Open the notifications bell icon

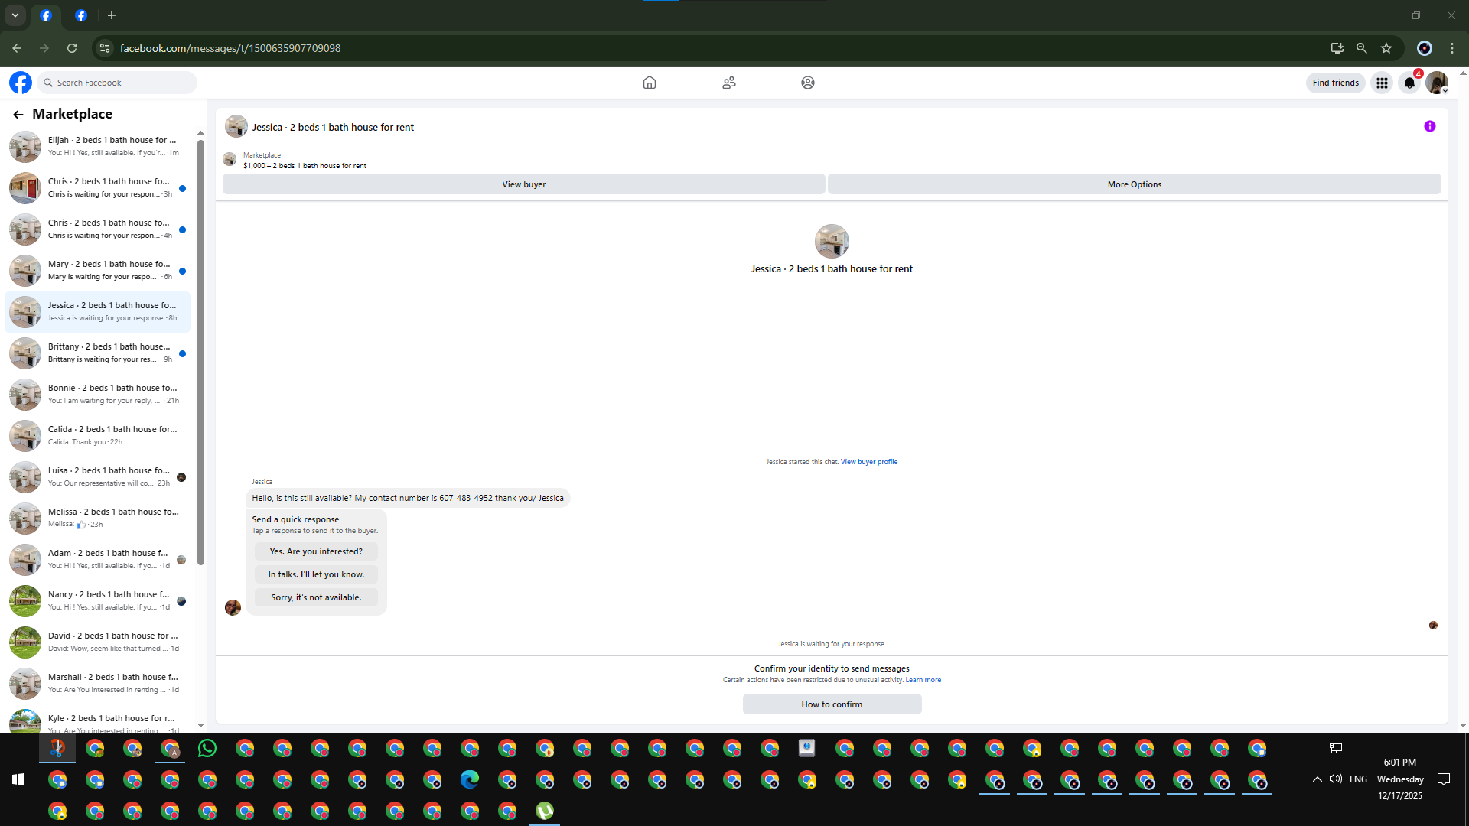point(1409,83)
